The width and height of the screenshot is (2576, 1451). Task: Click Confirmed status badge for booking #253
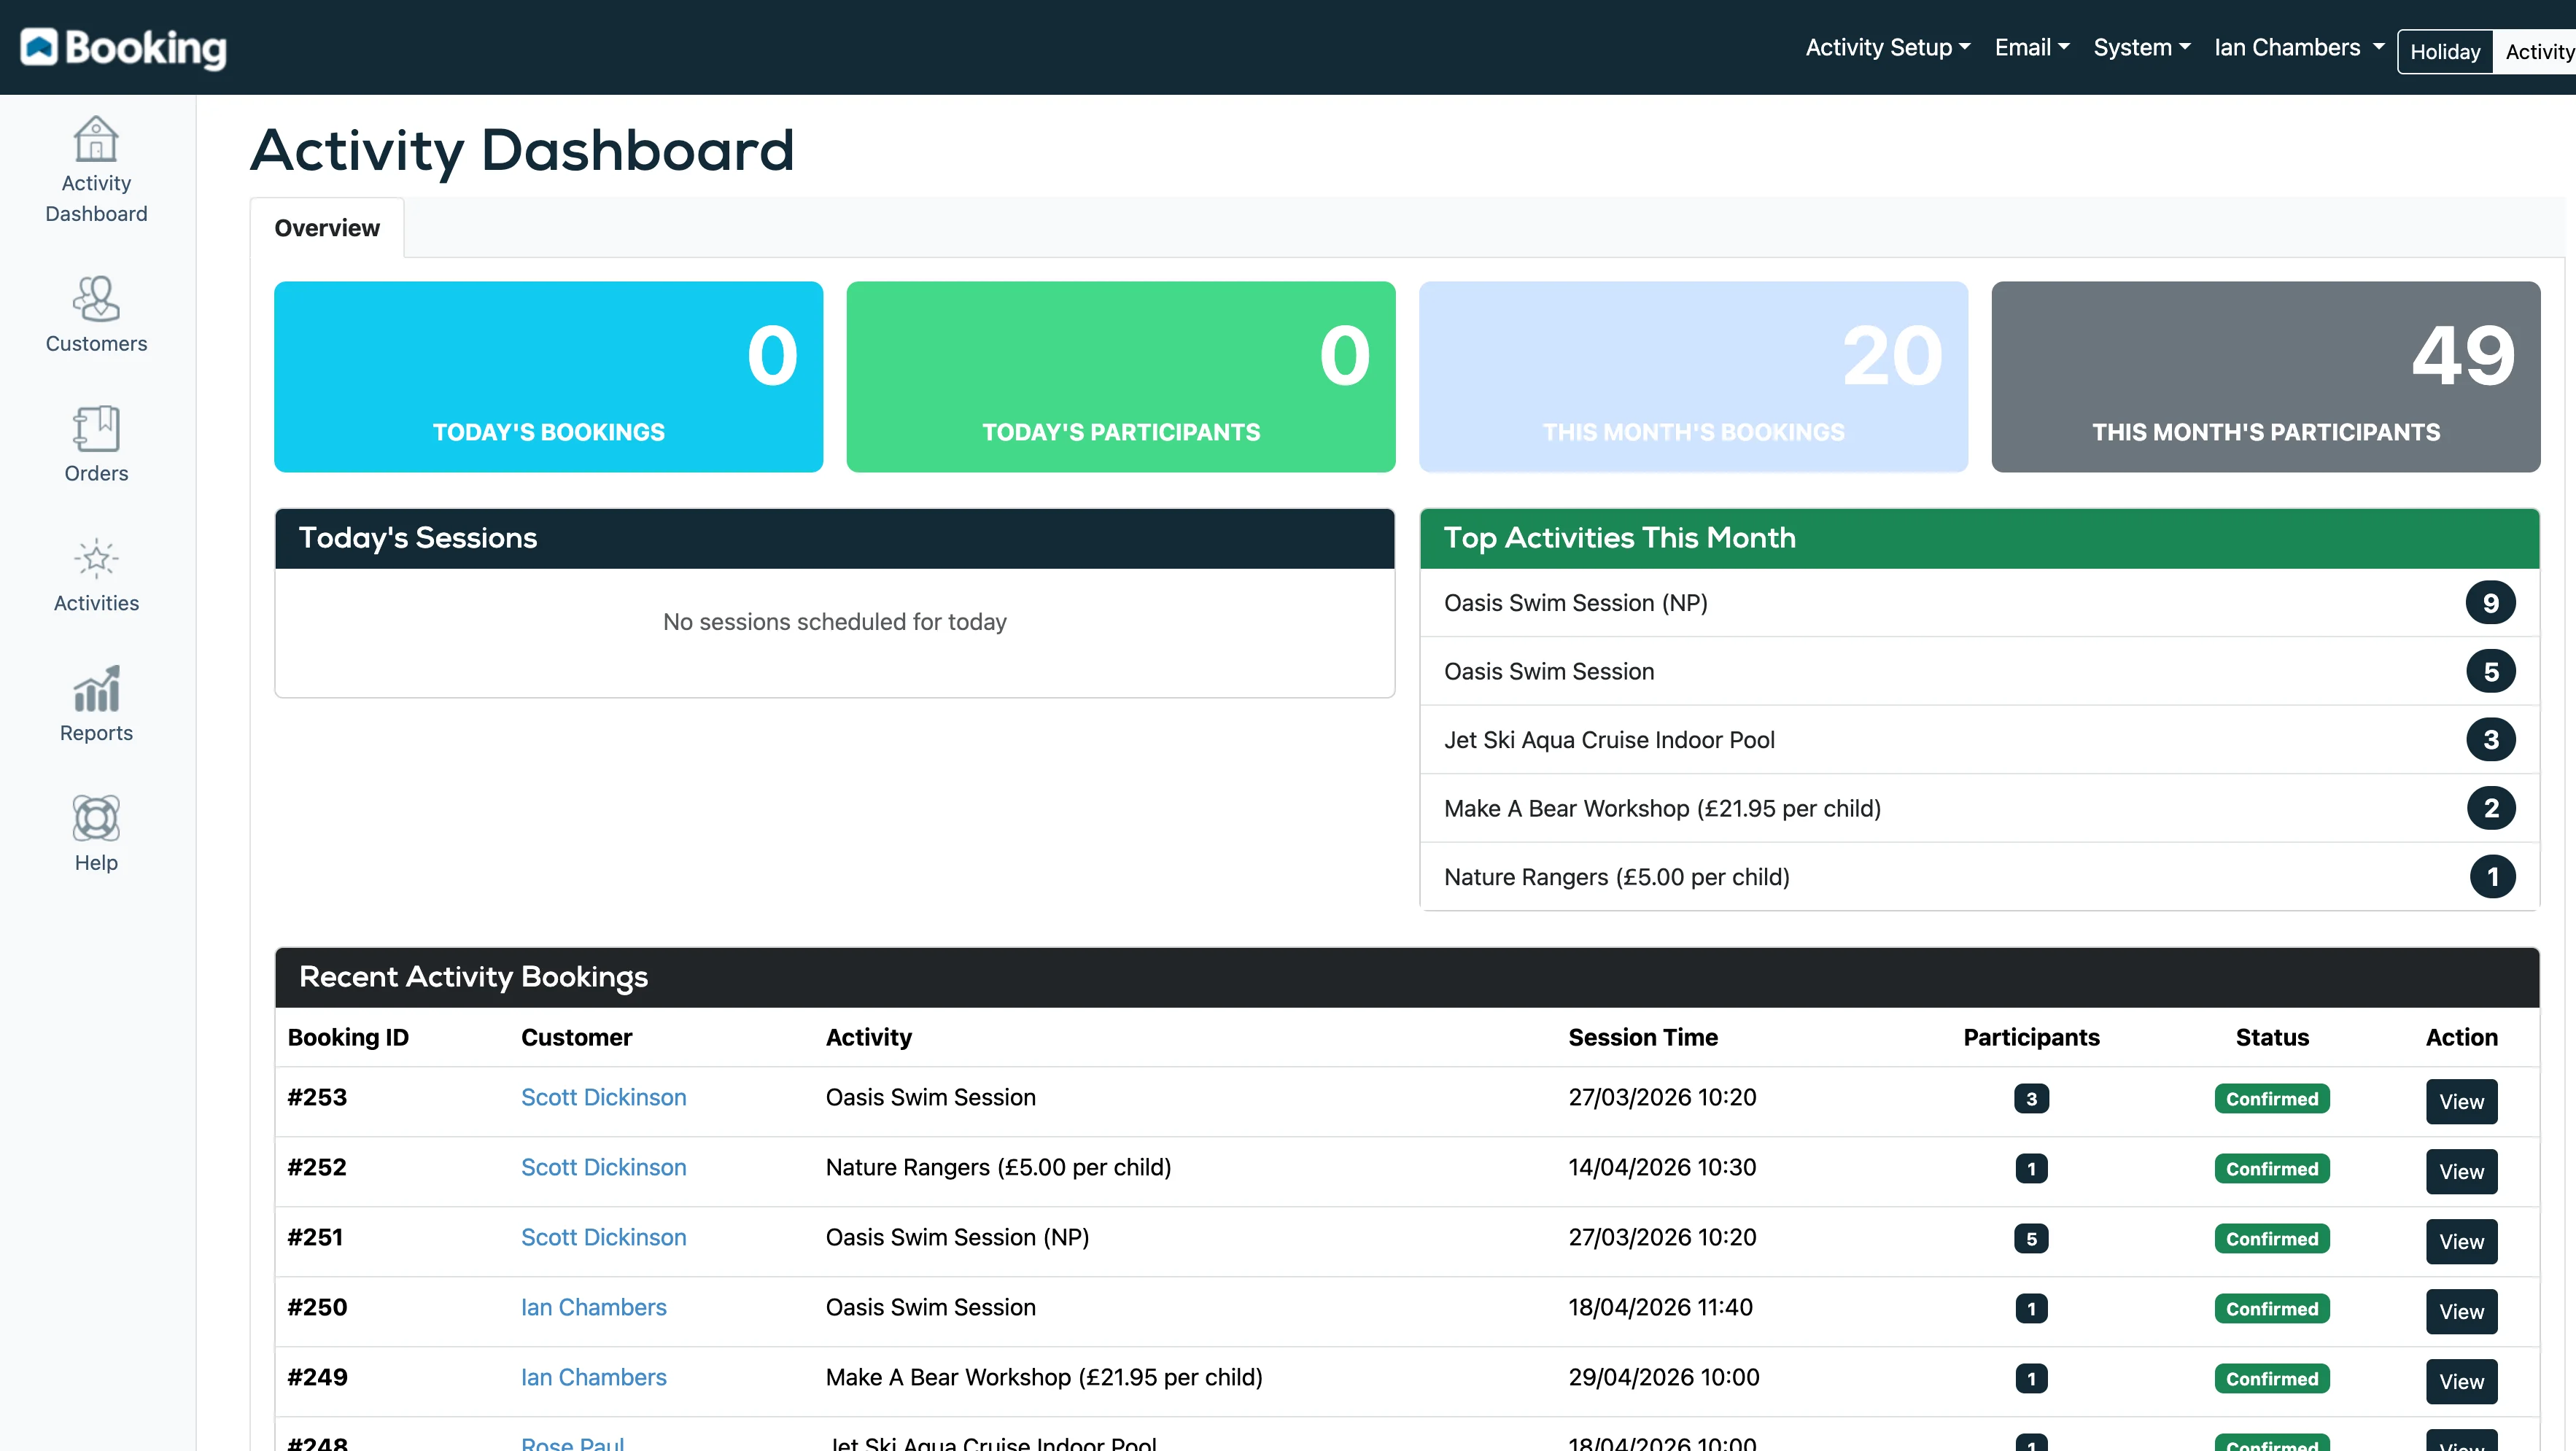coord(2271,1099)
